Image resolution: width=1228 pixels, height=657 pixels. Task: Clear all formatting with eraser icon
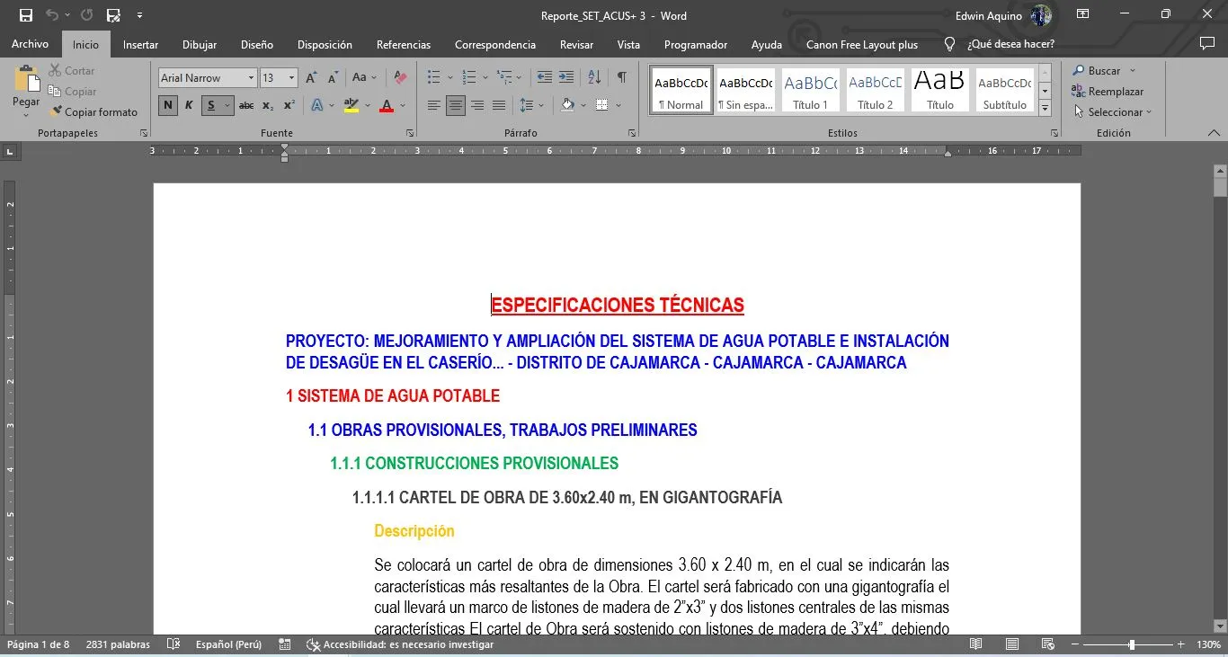pyautogui.click(x=401, y=78)
